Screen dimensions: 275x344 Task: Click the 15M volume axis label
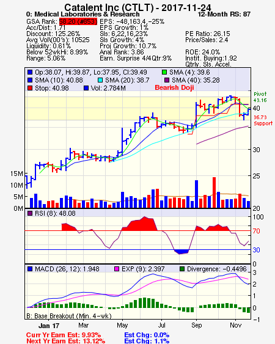point(16,174)
